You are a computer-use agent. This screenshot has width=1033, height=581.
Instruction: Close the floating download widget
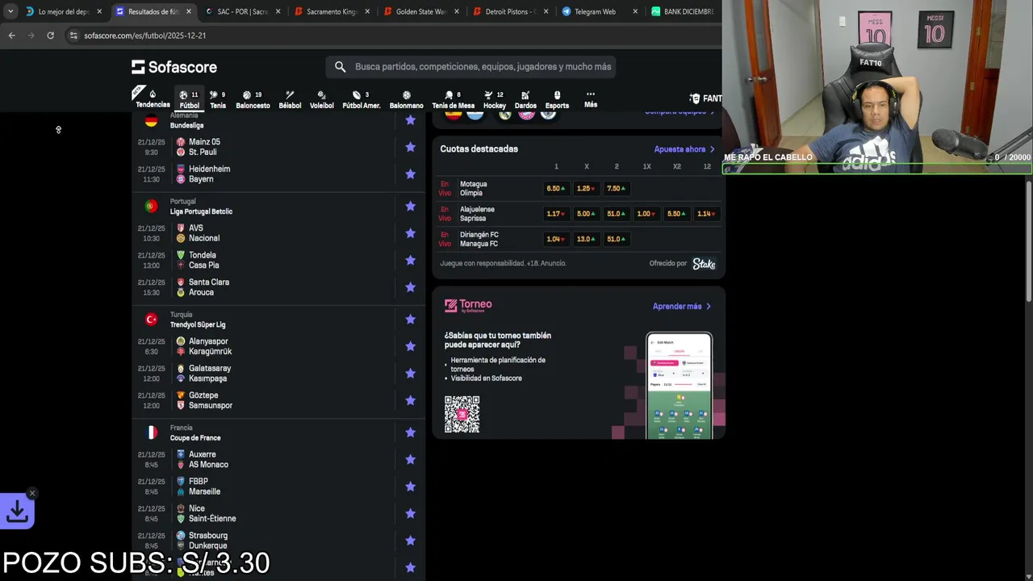[x=32, y=493]
